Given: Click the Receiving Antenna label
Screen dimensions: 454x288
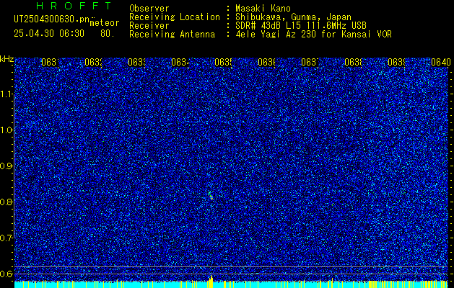Looking at the screenshot, I should click(x=172, y=35).
